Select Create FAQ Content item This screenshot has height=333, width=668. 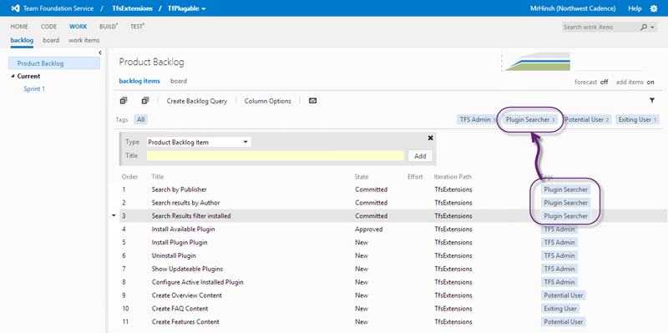179,308
